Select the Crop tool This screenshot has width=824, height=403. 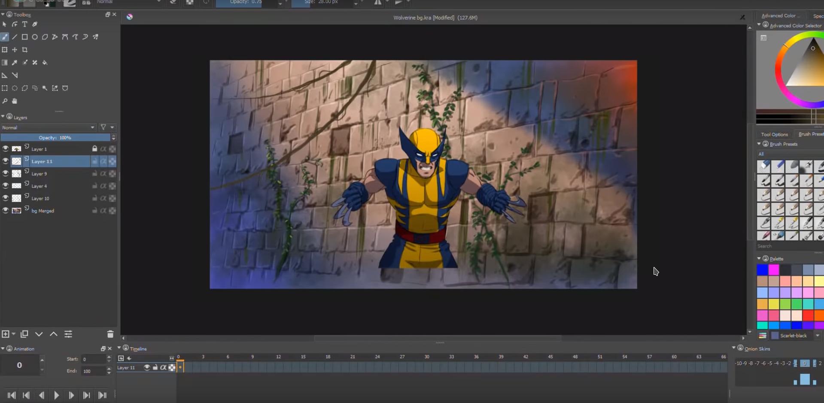pyautogui.click(x=25, y=50)
